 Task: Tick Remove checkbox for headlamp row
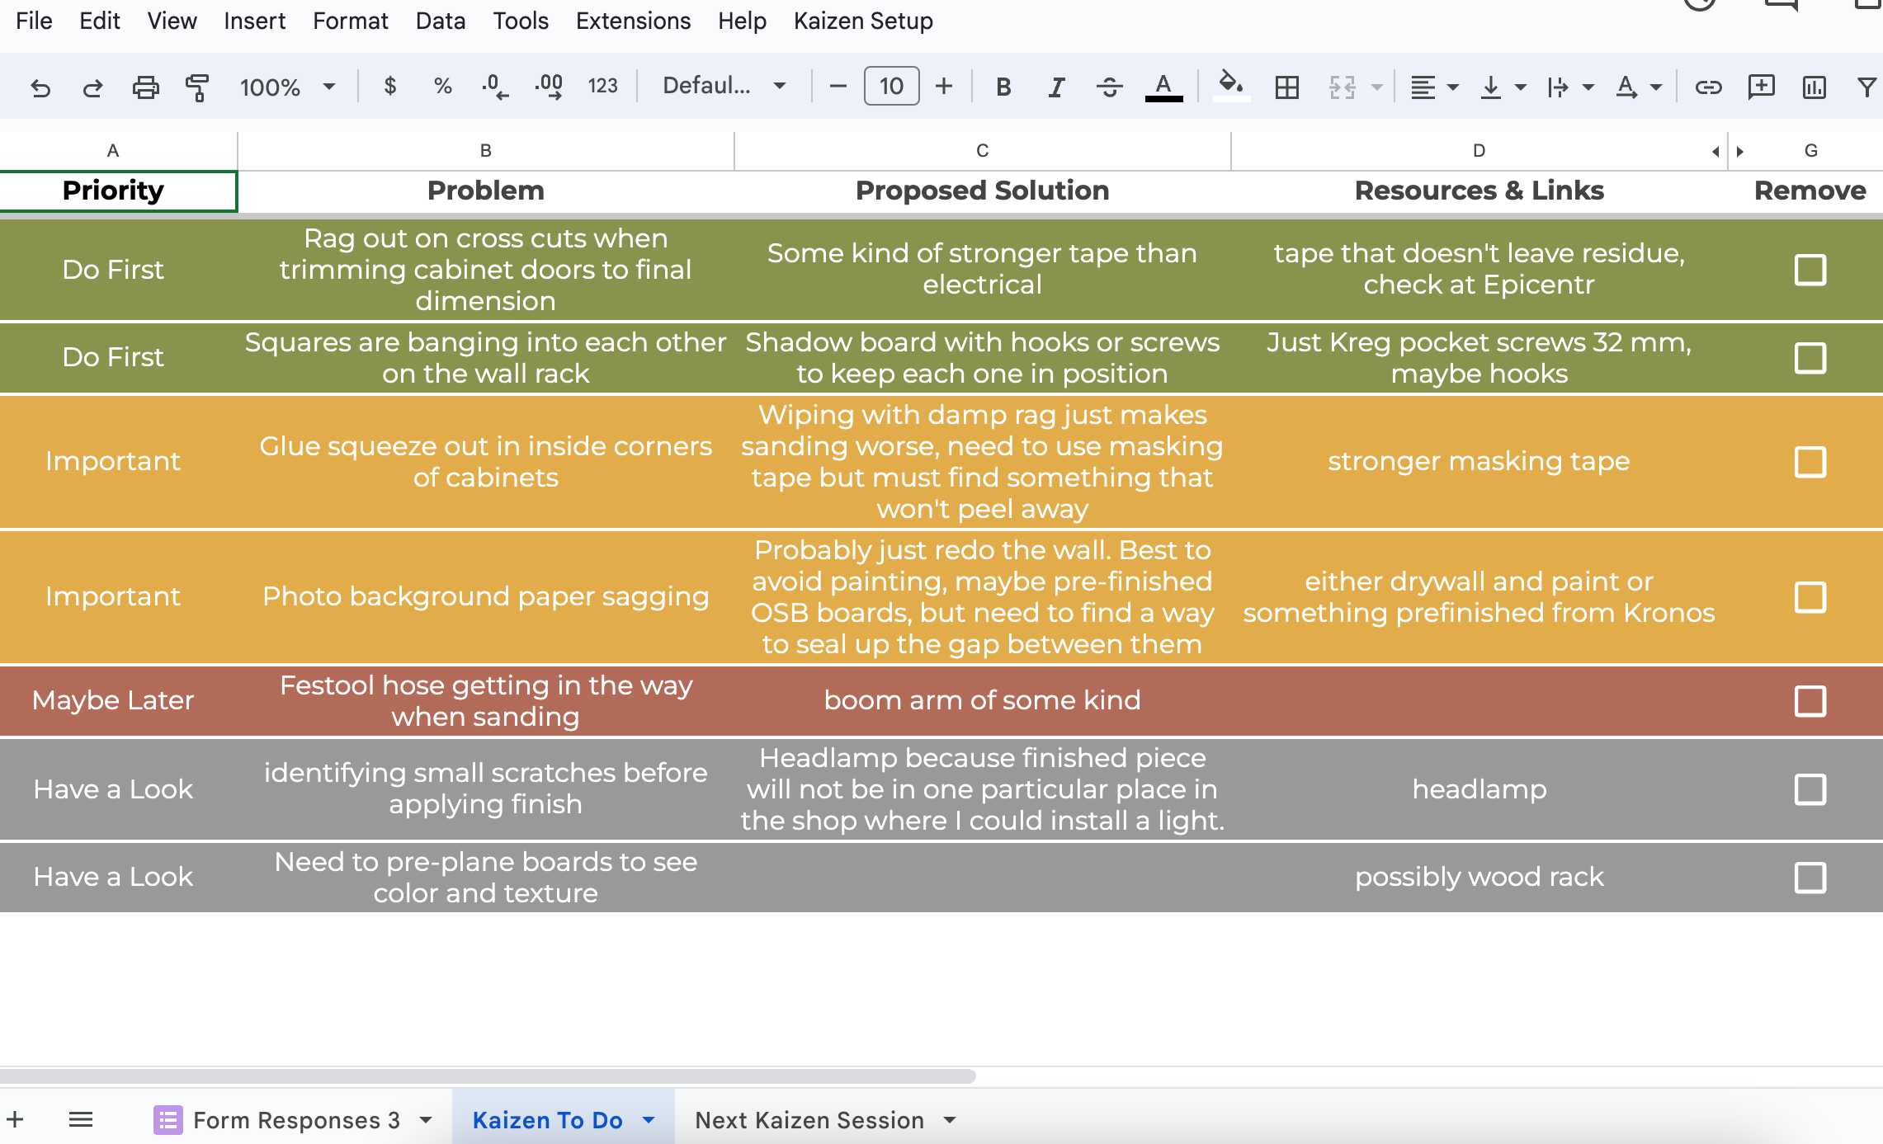click(1810, 789)
